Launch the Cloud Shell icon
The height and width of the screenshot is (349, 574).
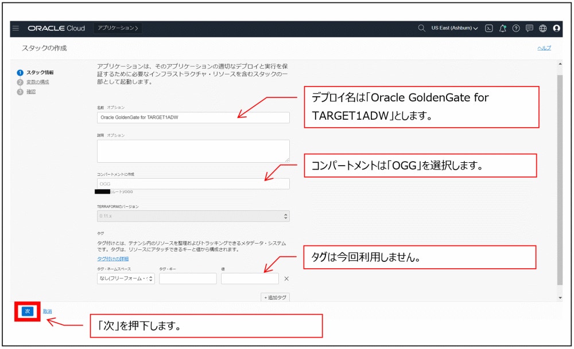pyautogui.click(x=488, y=28)
